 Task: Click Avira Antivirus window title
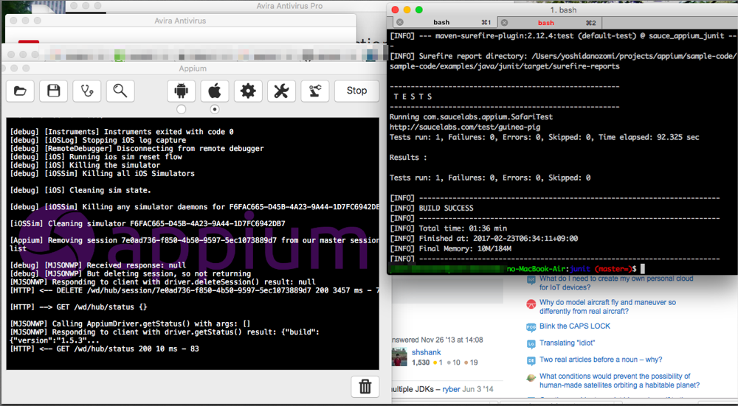click(180, 21)
